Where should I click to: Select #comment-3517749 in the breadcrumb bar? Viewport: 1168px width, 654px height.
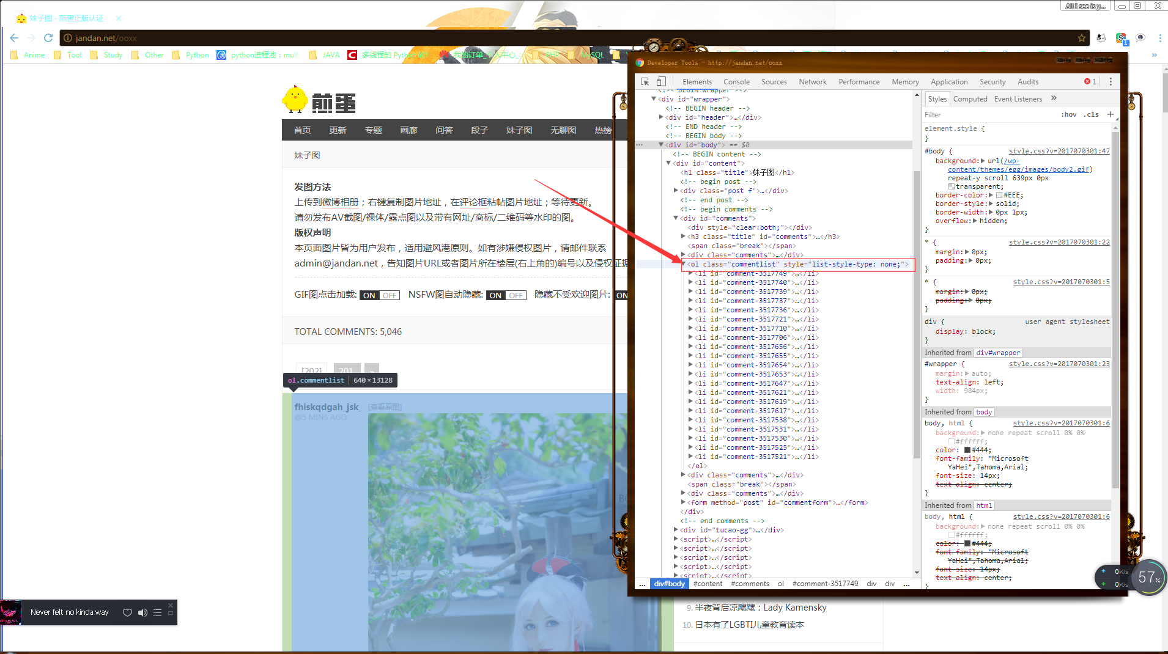[825, 584]
